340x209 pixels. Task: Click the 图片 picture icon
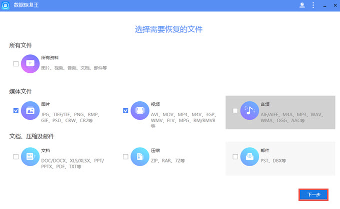[x=30, y=110]
